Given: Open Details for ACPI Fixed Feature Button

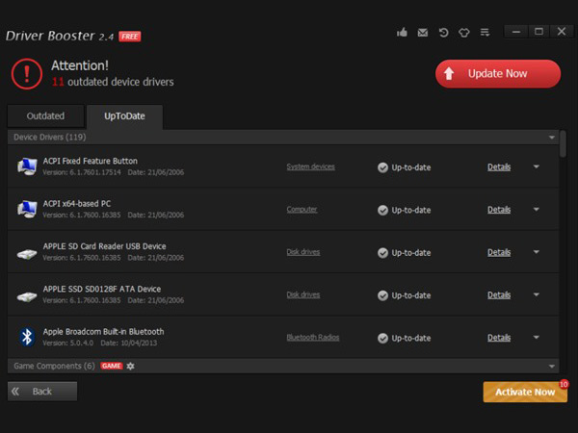Looking at the screenshot, I should [x=499, y=167].
